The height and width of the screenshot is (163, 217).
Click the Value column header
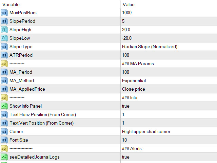pyautogui.click(x=129, y=4)
